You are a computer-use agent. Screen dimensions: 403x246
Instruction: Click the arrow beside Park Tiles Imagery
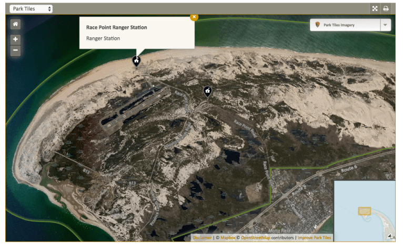(385, 25)
